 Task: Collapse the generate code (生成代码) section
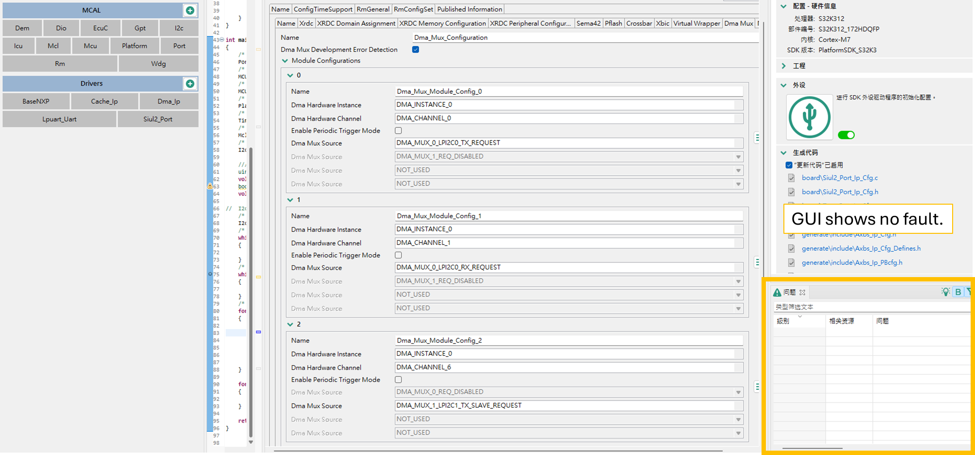783,153
